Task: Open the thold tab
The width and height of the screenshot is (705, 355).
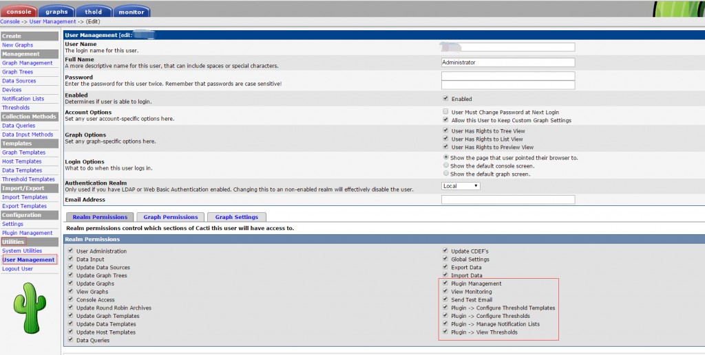Action: [x=94, y=12]
